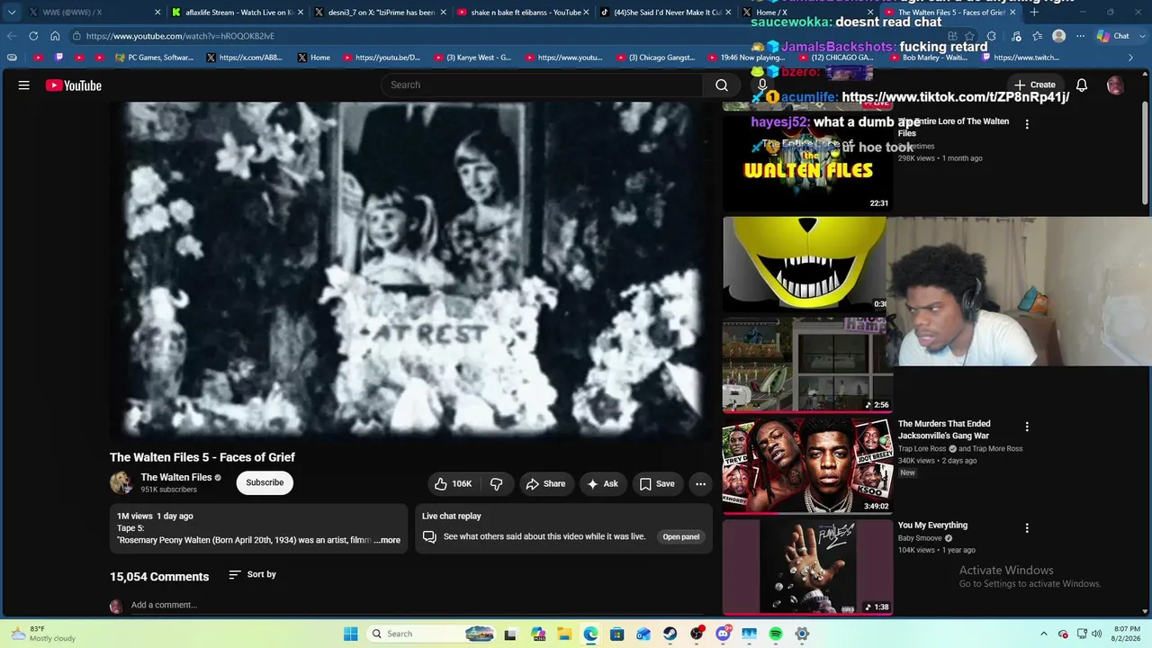
Task: Go back with browser back arrow
Action: tap(12, 36)
